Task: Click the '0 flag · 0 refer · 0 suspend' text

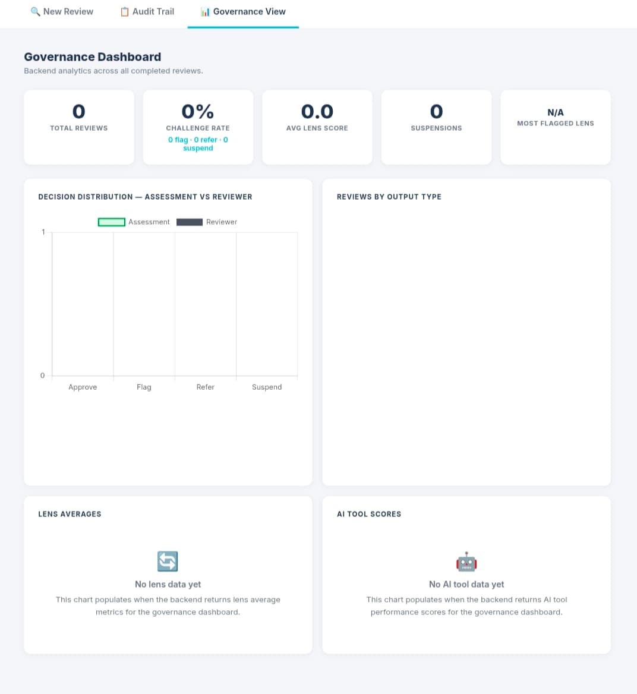Action: (x=198, y=144)
